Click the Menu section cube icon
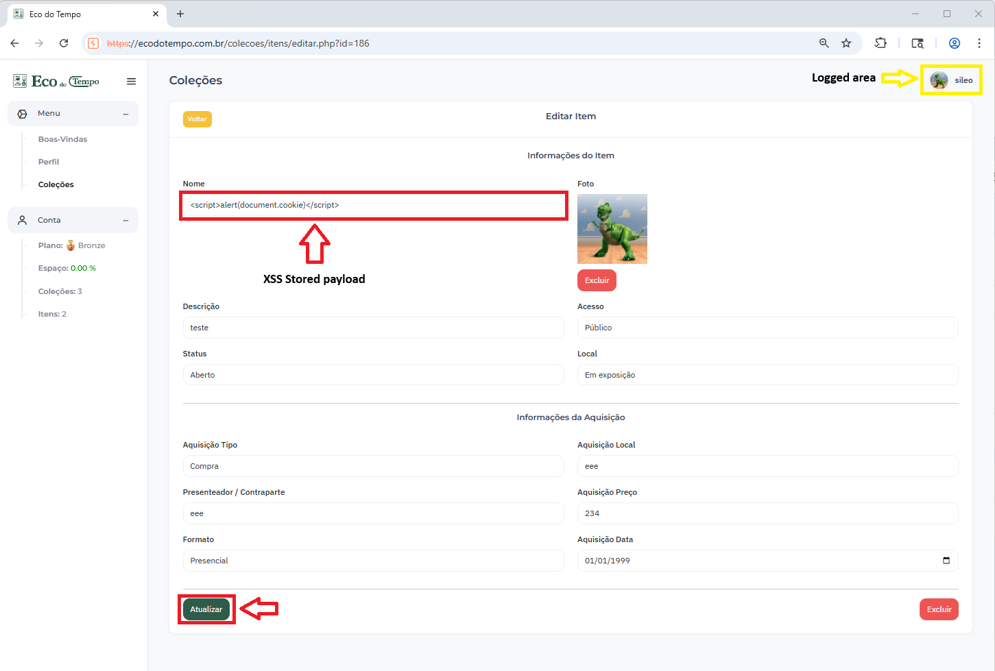Viewport: 995px width, 671px height. pyautogui.click(x=23, y=114)
